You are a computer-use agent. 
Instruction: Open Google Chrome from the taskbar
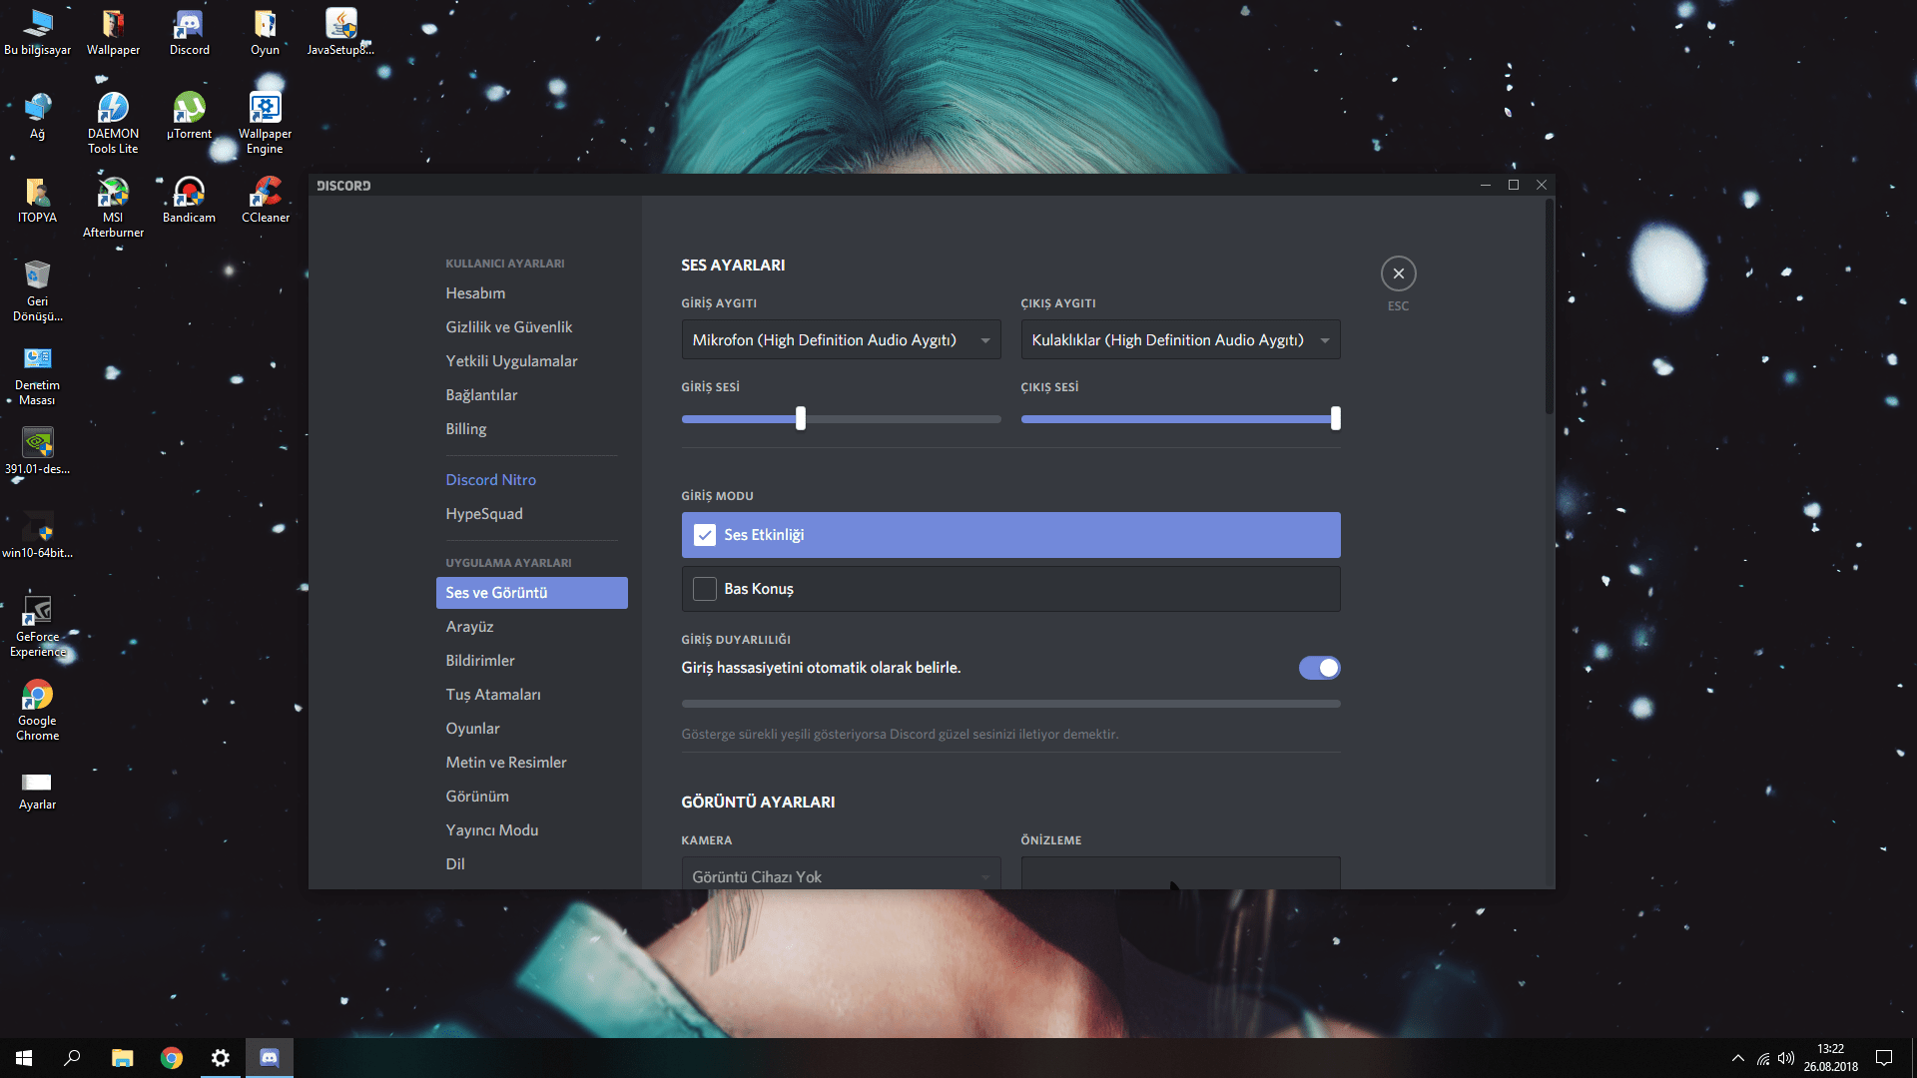172,1057
